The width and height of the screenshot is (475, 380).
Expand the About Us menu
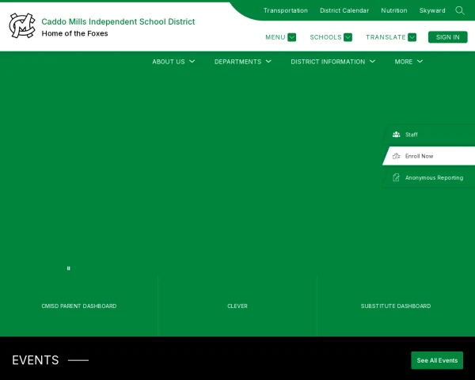click(x=173, y=62)
